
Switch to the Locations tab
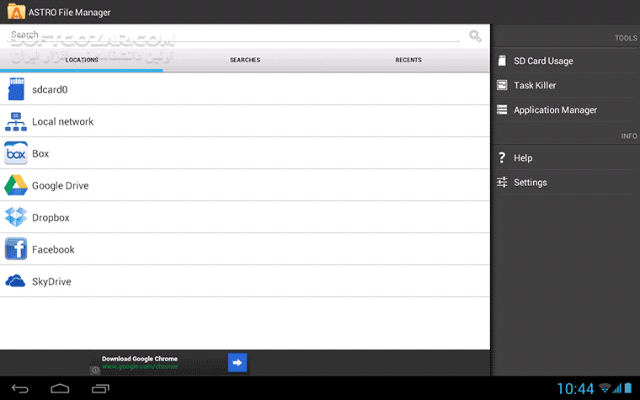(x=82, y=60)
